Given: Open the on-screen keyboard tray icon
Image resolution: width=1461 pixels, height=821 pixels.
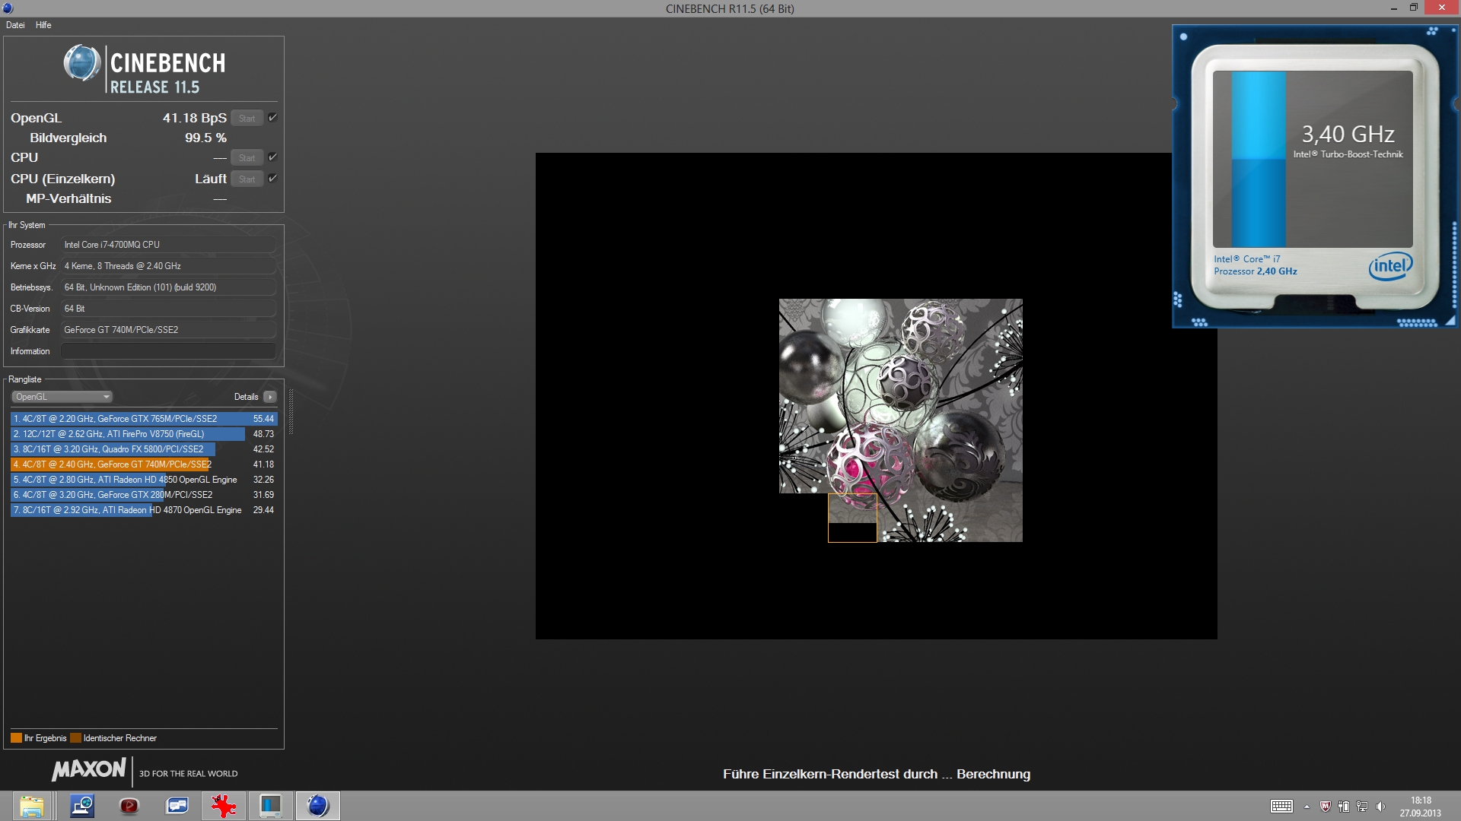Looking at the screenshot, I should [1281, 807].
